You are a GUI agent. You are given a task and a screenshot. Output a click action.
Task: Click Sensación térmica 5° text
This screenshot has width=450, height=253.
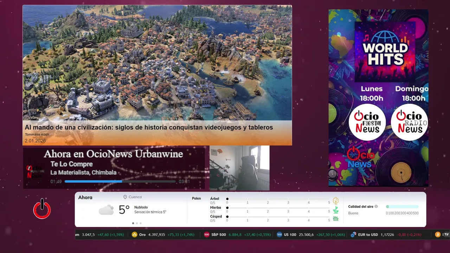150,212
